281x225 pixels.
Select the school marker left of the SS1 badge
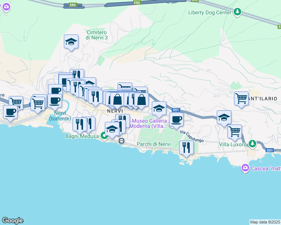(159, 108)
